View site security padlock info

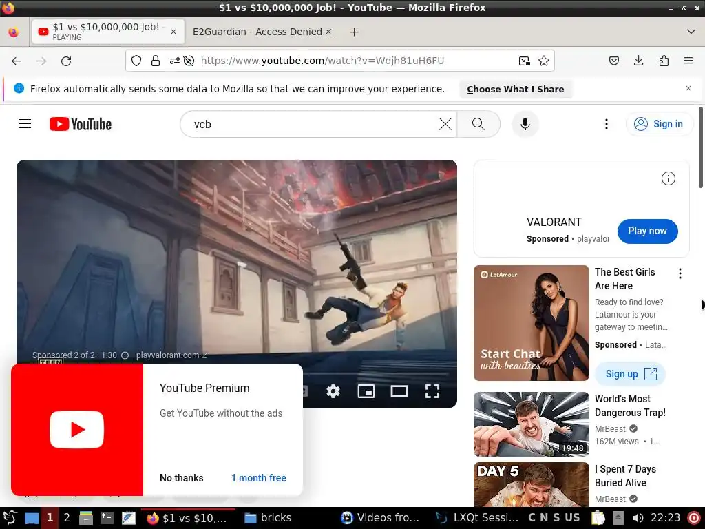point(156,61)
